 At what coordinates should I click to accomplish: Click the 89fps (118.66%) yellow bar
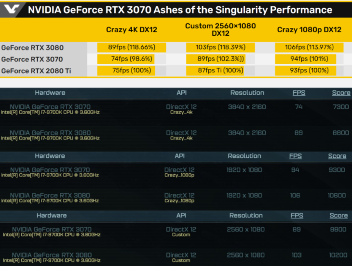pyautogui.click(x=132, y=48)
